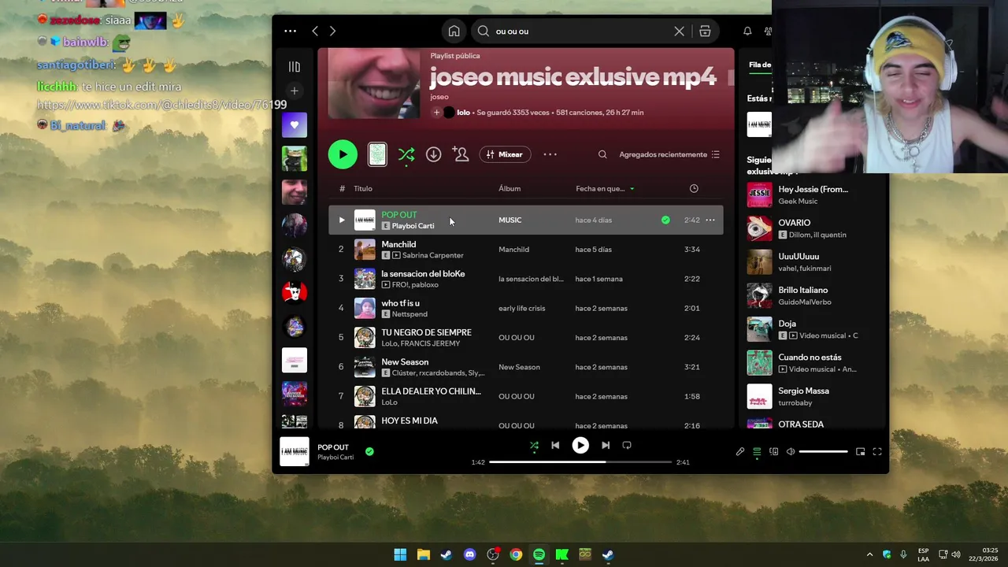
Task: Go back with the left arrow
Action: (315, 31)
